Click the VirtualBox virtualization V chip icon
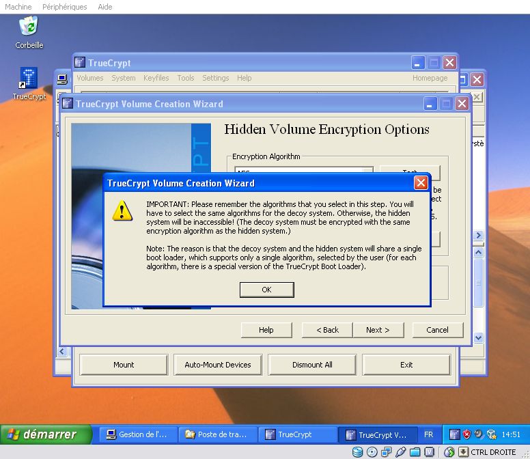 pos(429,452)
